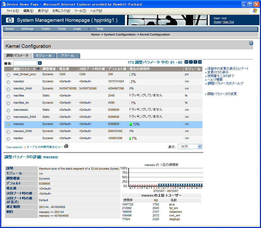Click the 現在の使用率 column header
This screenshot has width=261, height=228.
pos(139,69)
